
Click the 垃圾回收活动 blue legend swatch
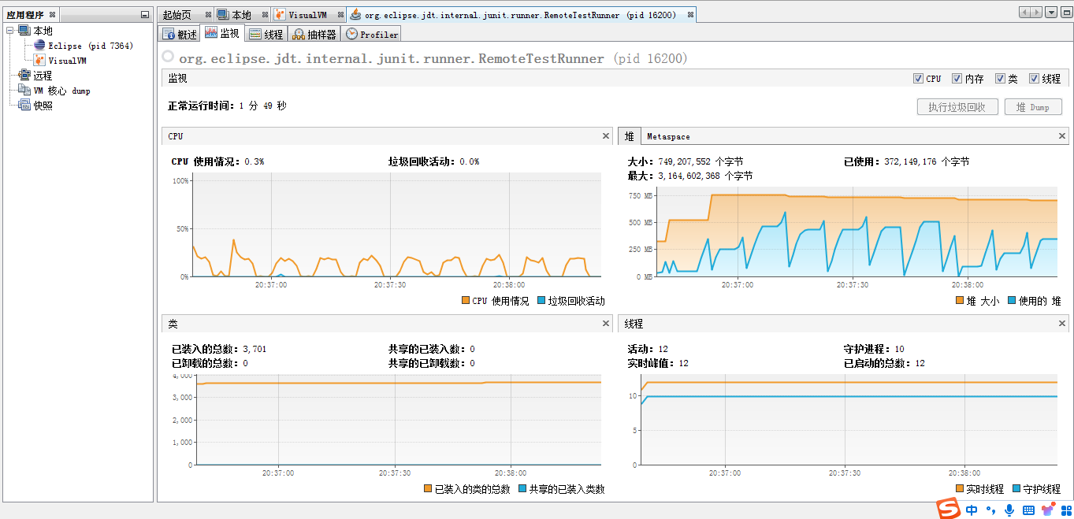(541, 301)
